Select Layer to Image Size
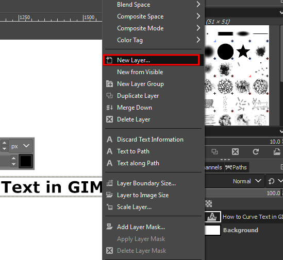 [153, 195]
